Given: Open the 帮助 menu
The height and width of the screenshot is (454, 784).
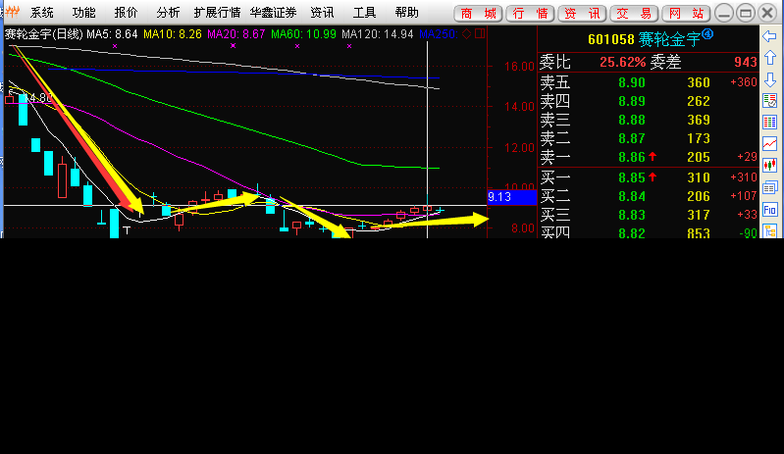Looking at the screenshot, I should coord(406,13).
